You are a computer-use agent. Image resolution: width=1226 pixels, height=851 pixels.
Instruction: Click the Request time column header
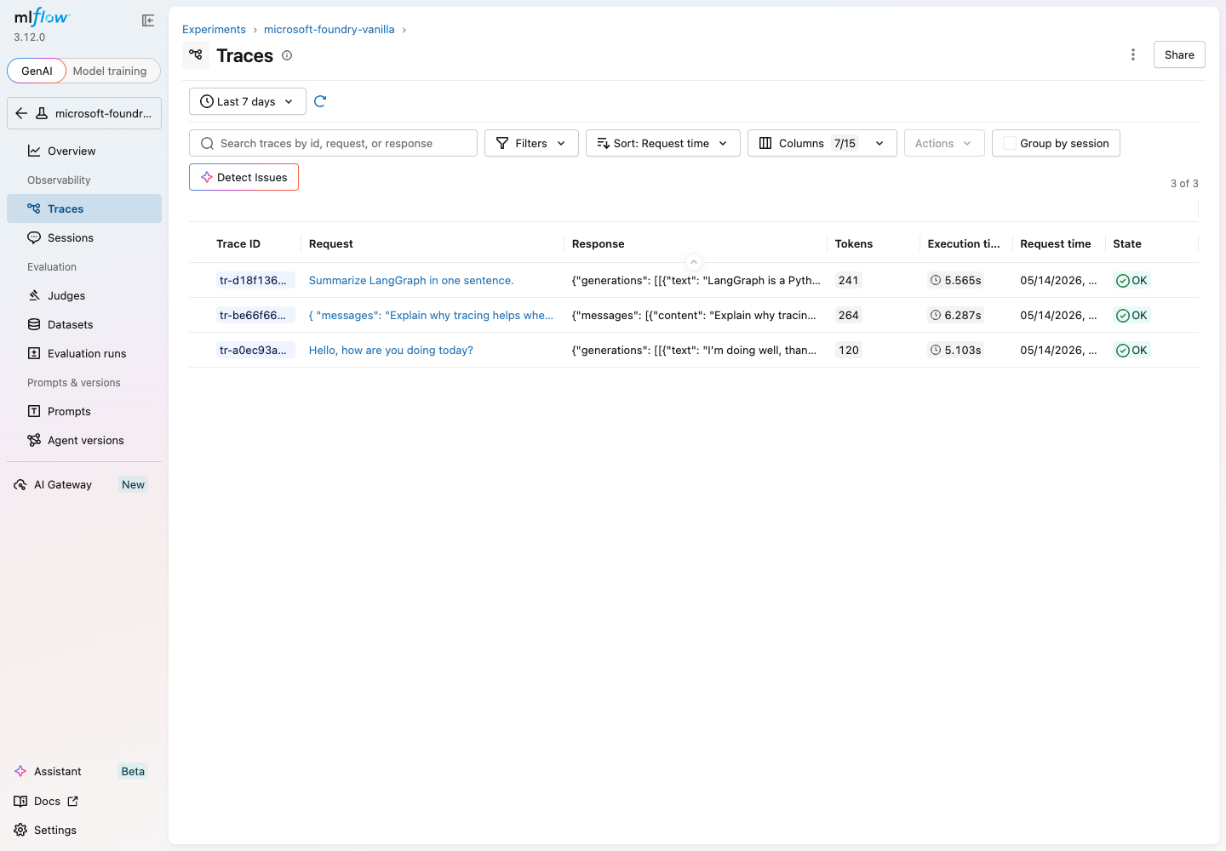pos(1056,243)
